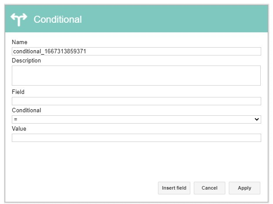Click the Conditional title in the header
This screenshot has height=204, width=273.
tap(58, 19)
